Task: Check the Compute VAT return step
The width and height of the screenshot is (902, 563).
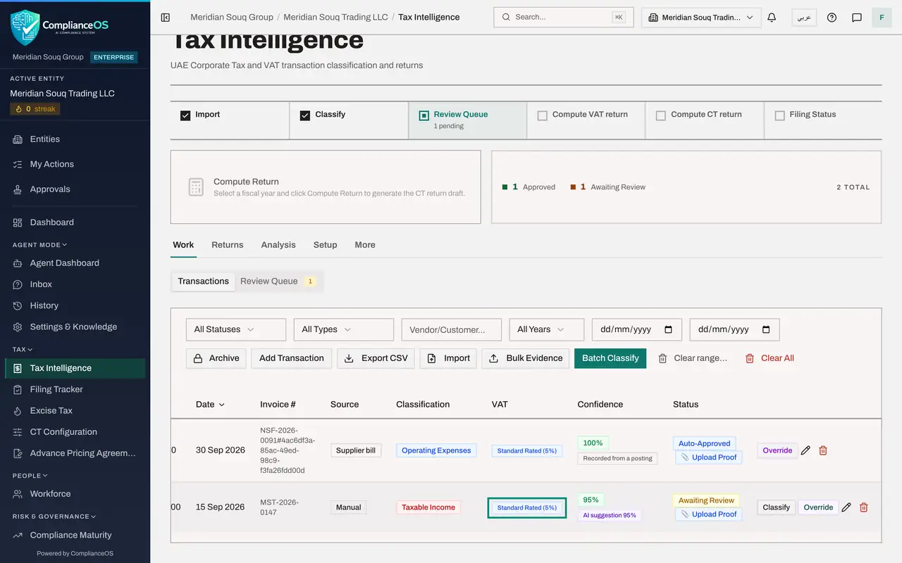Action: click(543, 115)
